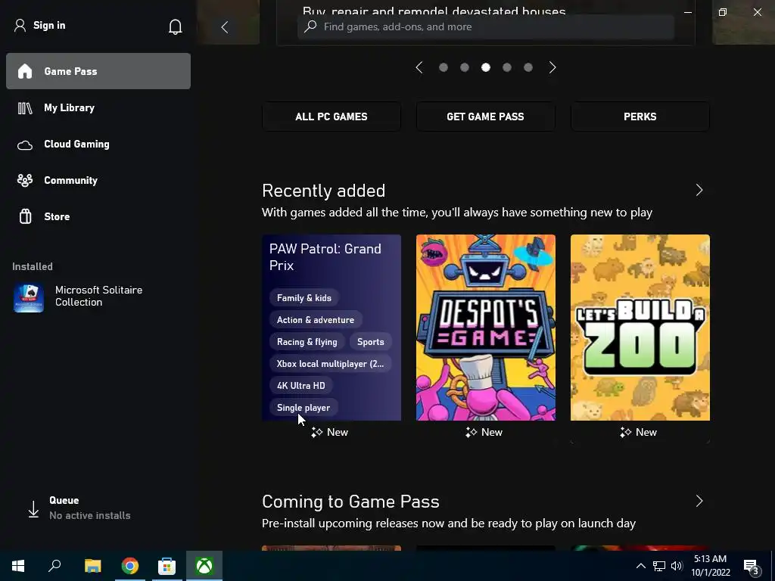Show next carousel slide
This screenshot has height=581, width=775.
(552, 67)
